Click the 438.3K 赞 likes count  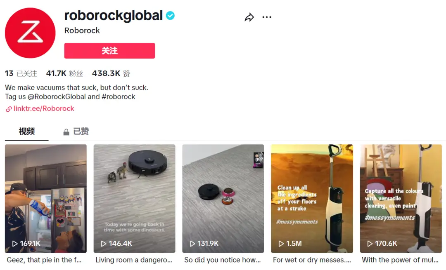(111, 74)
